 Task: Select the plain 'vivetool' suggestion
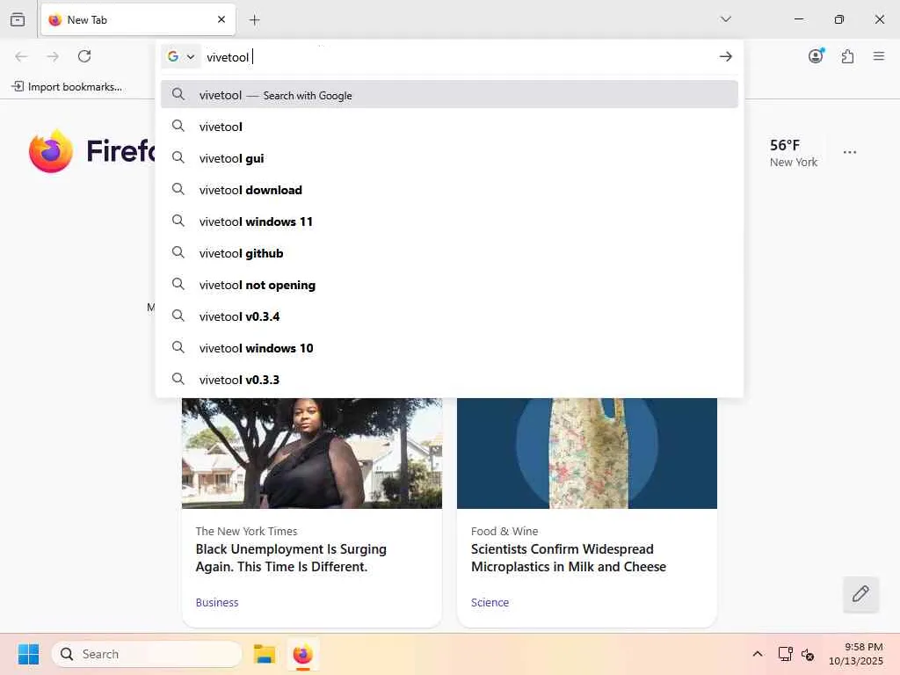[449, 127]
